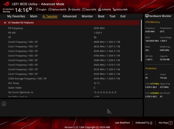This screenshot has height=129, width=174.
Task: Click the globe language icon
Action: (37, 9)
